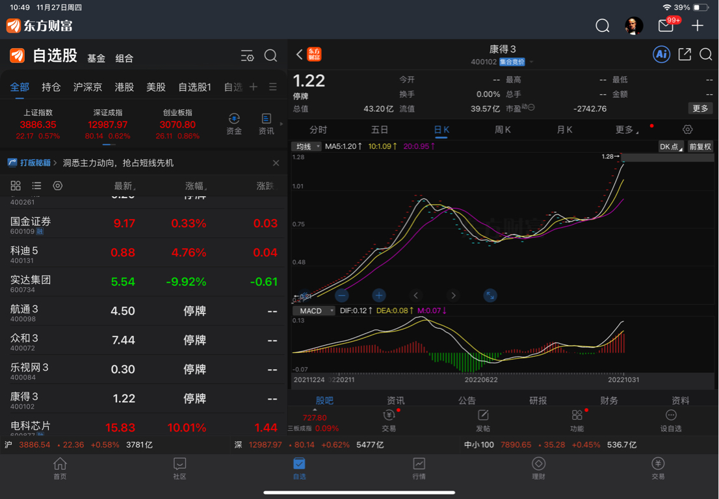Open the MACD indicator dropdown
Screen dimensions: 719x499
click(x=313, y=311)
